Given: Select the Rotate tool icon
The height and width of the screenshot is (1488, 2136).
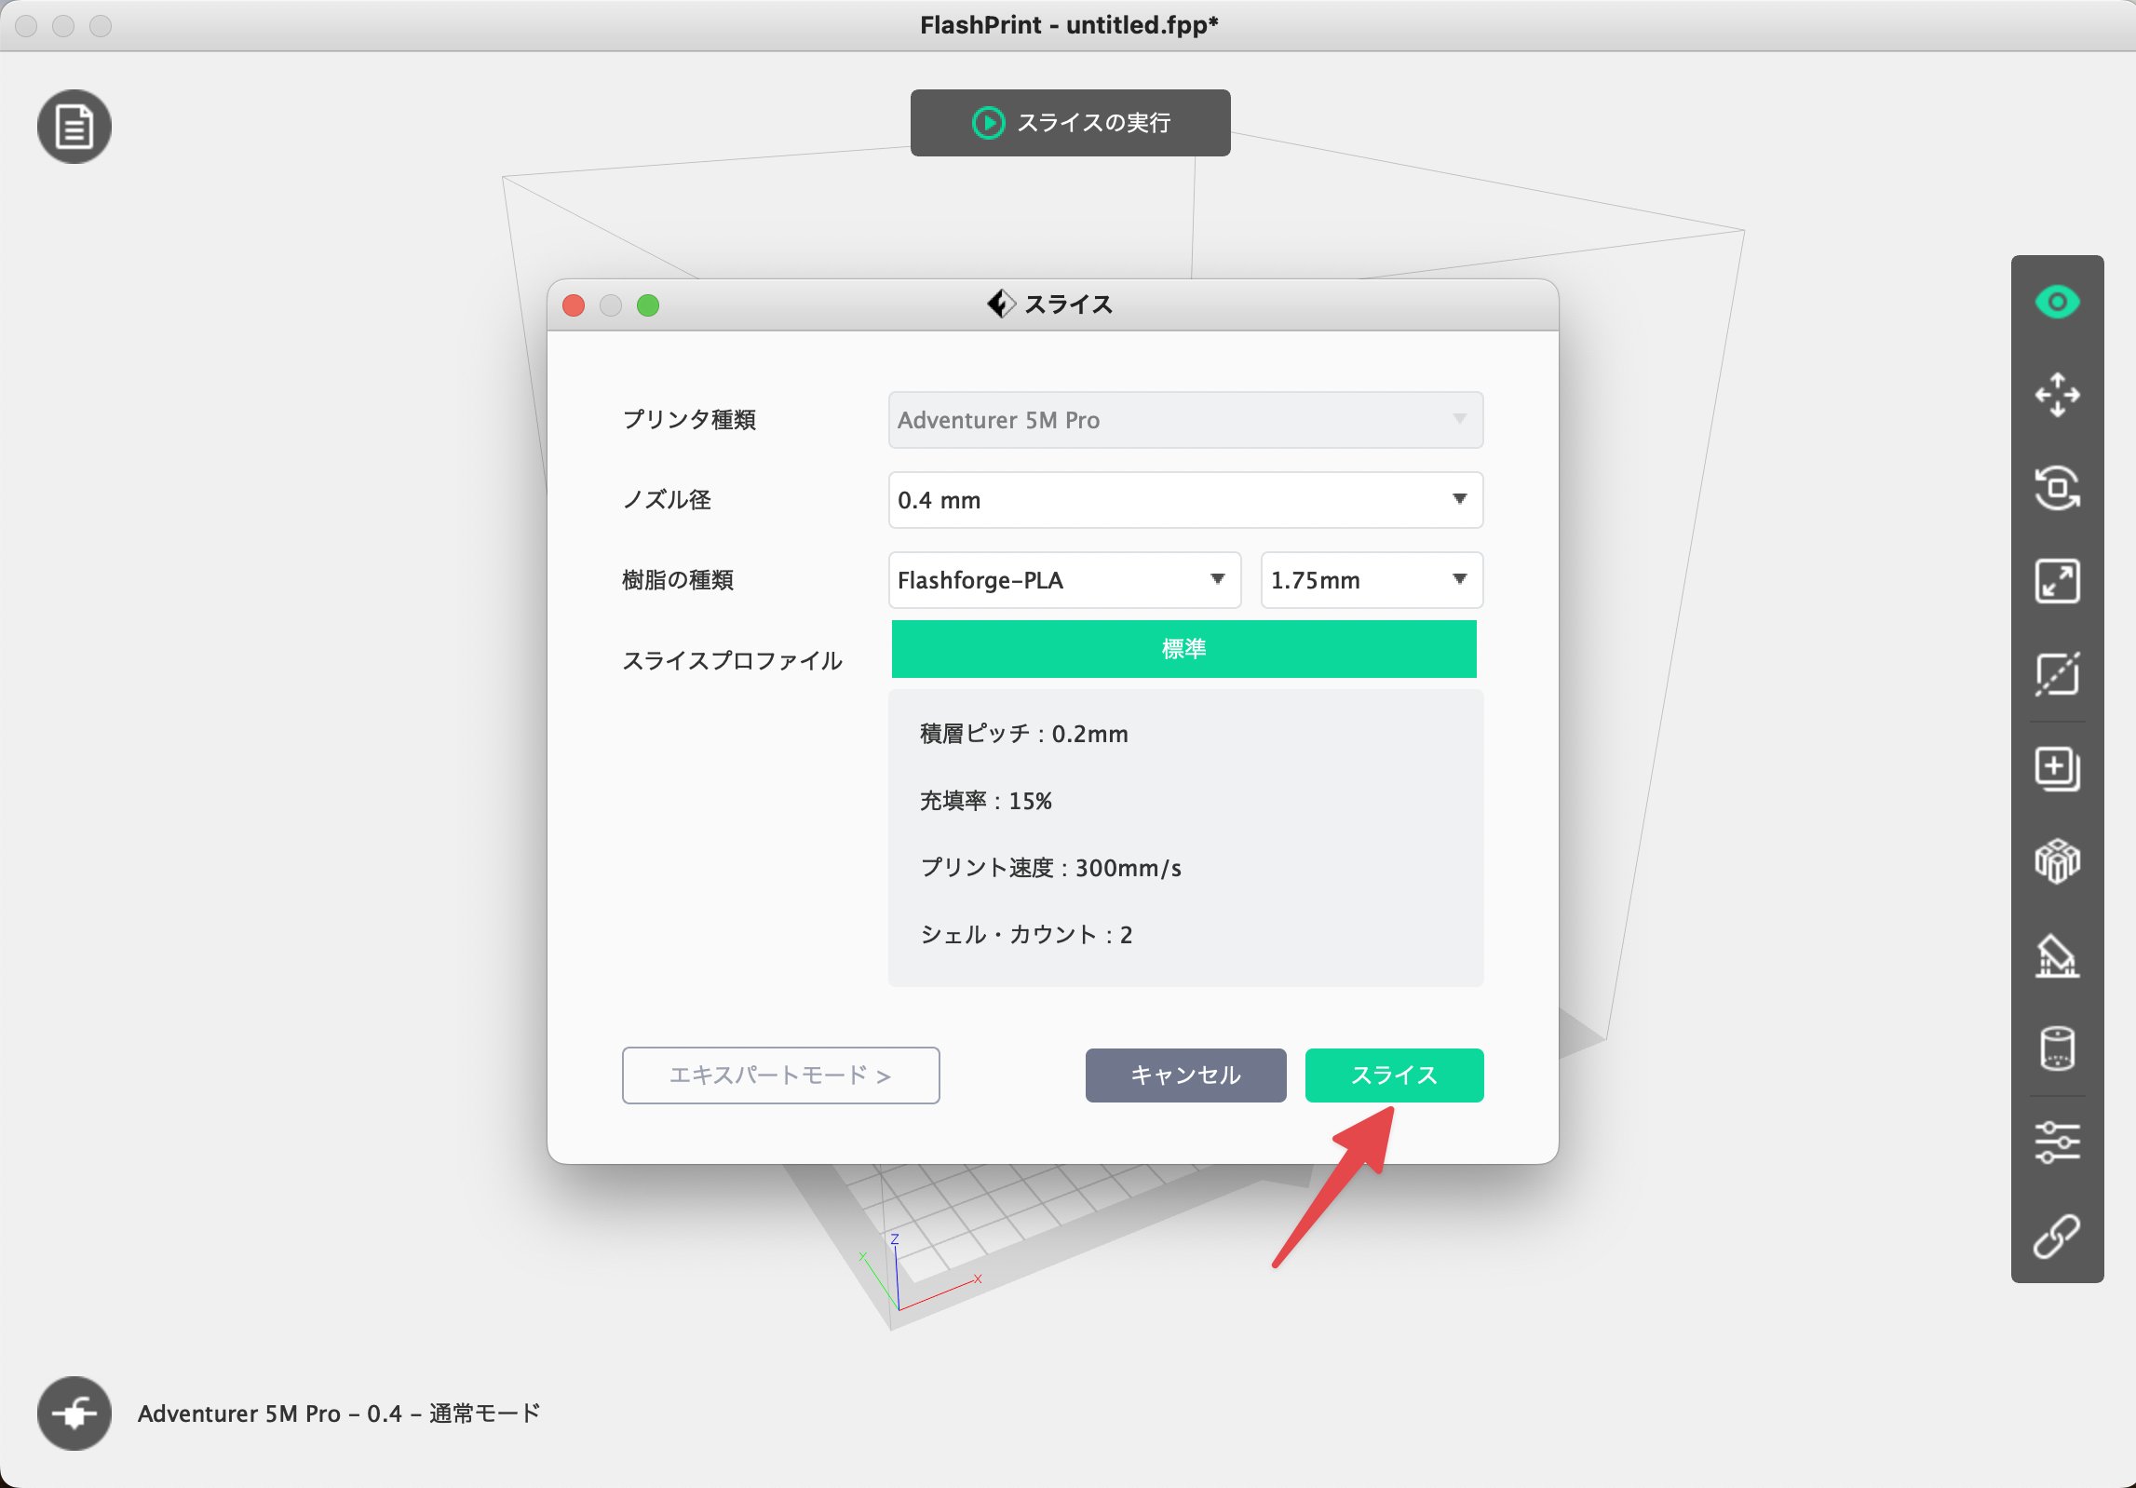Looking at the screenshot, I should click(2057, 488).
